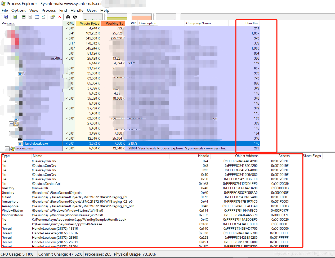Click the HandleLeak.exe process icon

point(20,144)
